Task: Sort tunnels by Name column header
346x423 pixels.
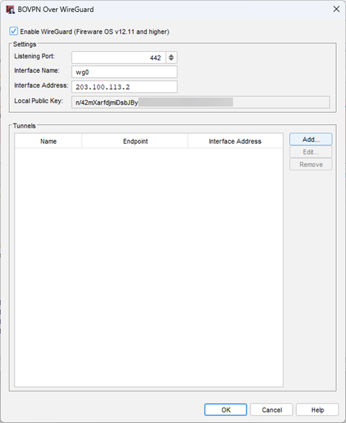Action: (x=48, y=141)
